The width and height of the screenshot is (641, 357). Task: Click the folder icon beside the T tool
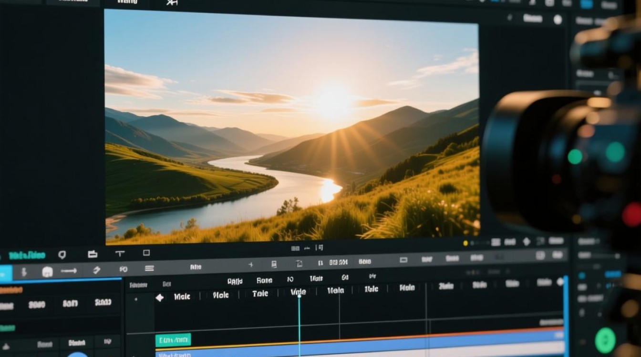tap(93, 254)
